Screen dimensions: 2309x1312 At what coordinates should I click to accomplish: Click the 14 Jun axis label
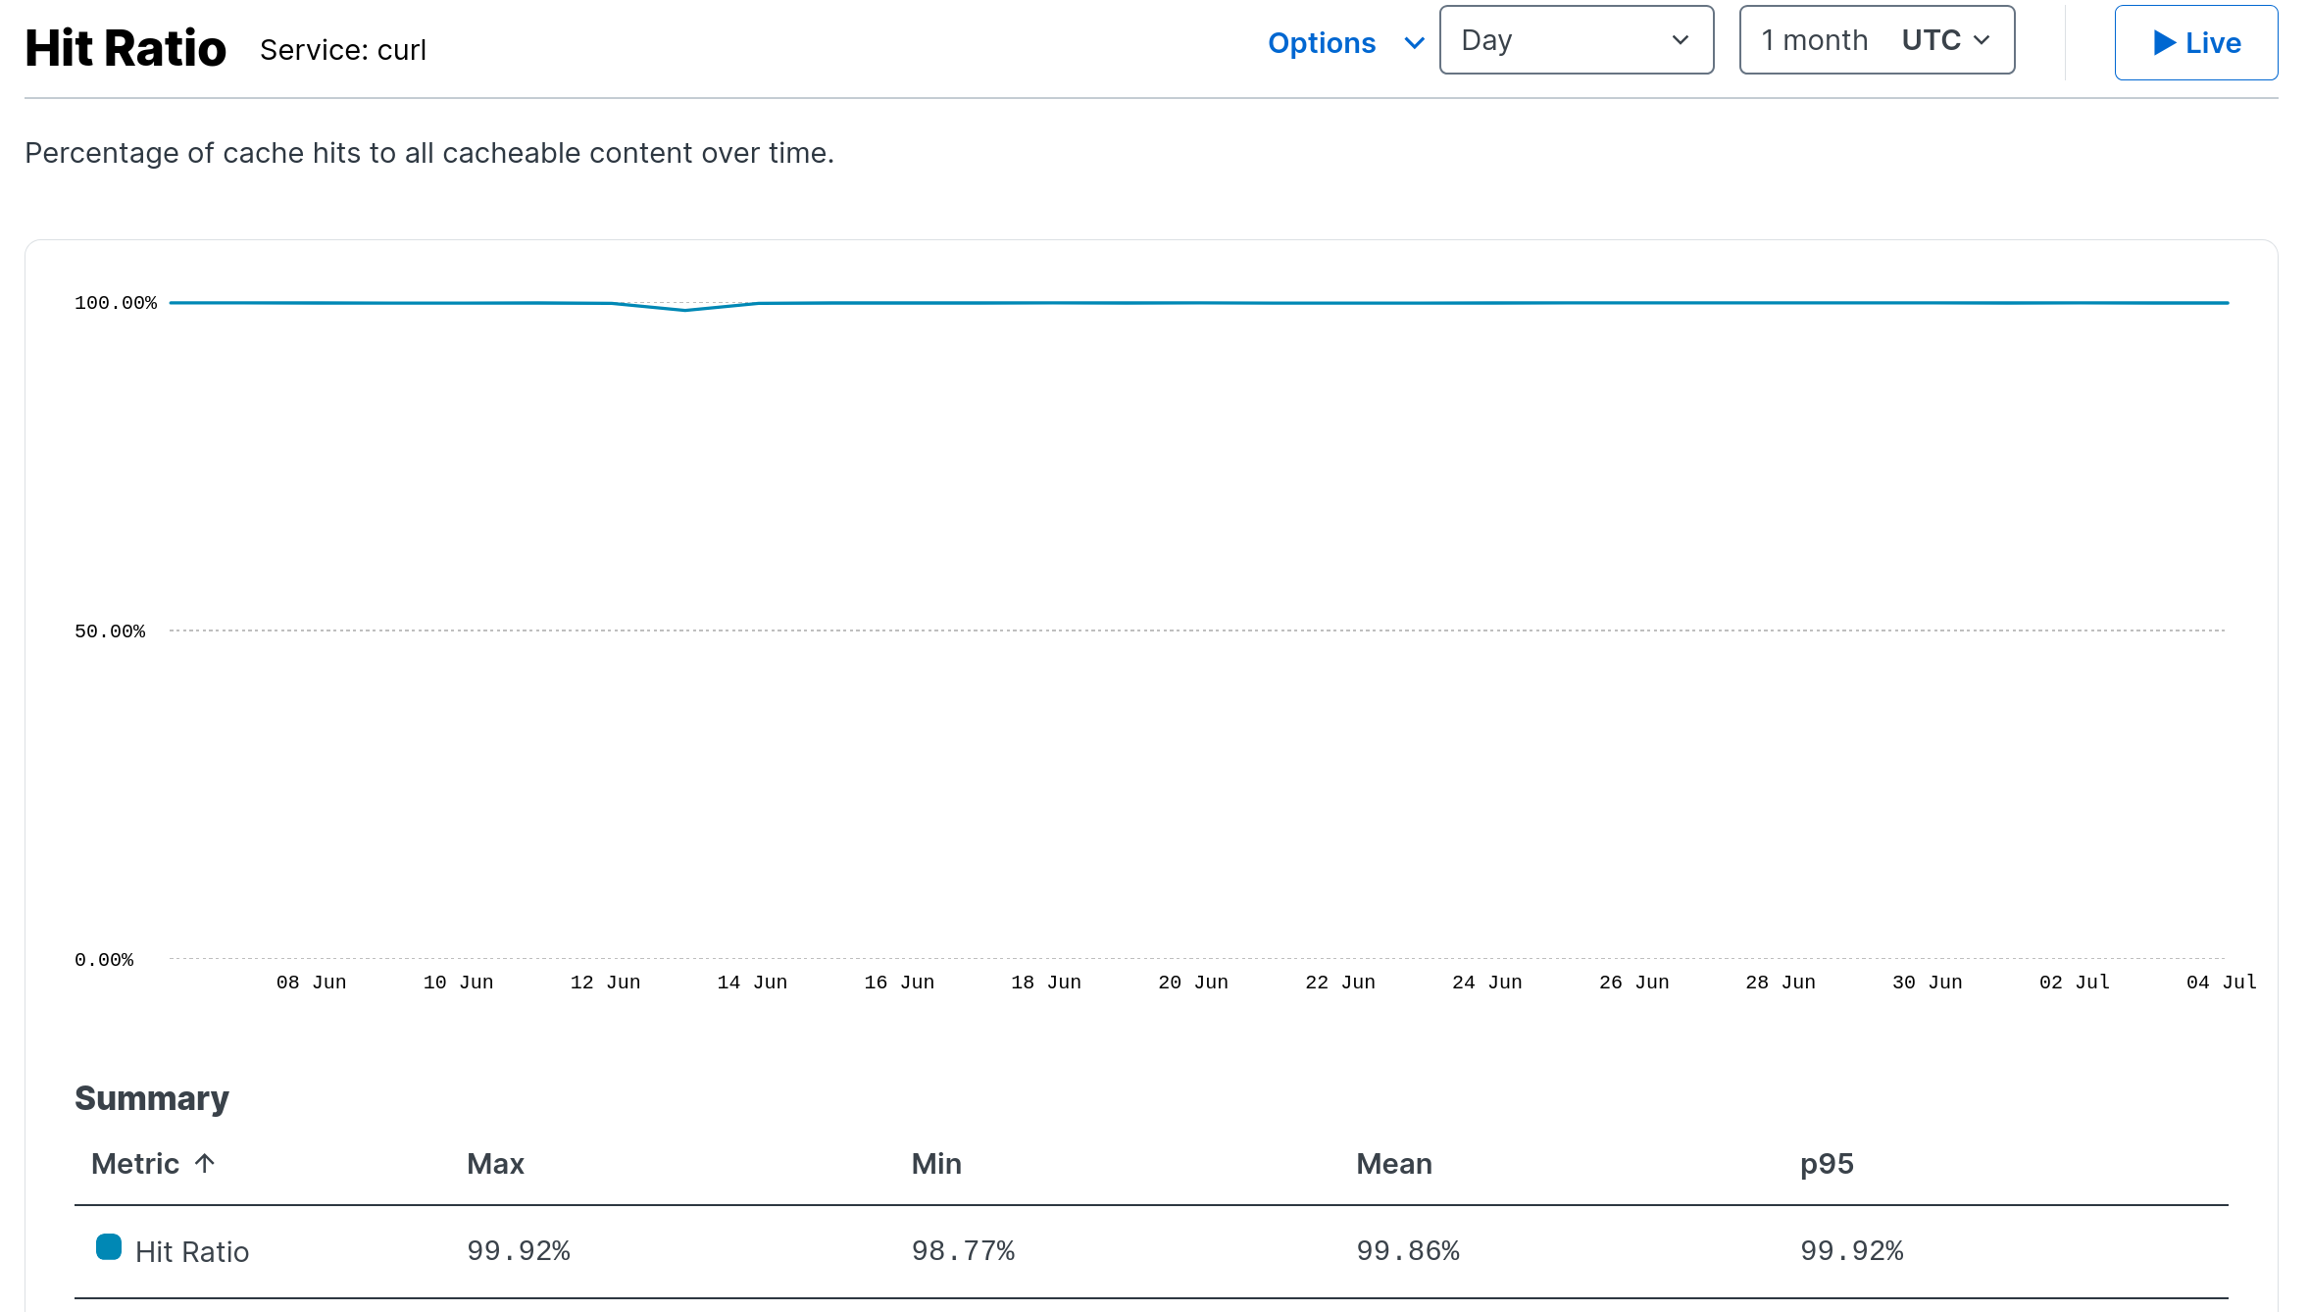click(752, 983)
